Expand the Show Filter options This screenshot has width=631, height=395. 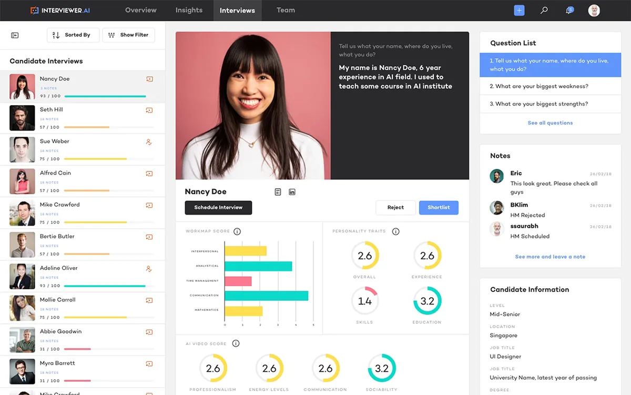pyautogui.click(x=128, y=35)
